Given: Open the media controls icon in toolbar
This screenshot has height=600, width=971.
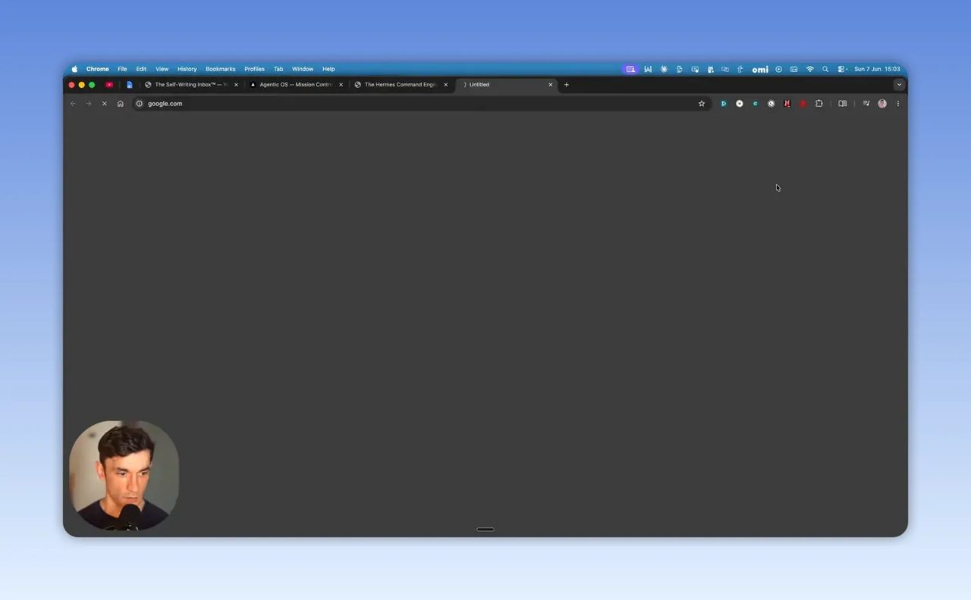Looking at the screenshot, I should pos(866,104).
